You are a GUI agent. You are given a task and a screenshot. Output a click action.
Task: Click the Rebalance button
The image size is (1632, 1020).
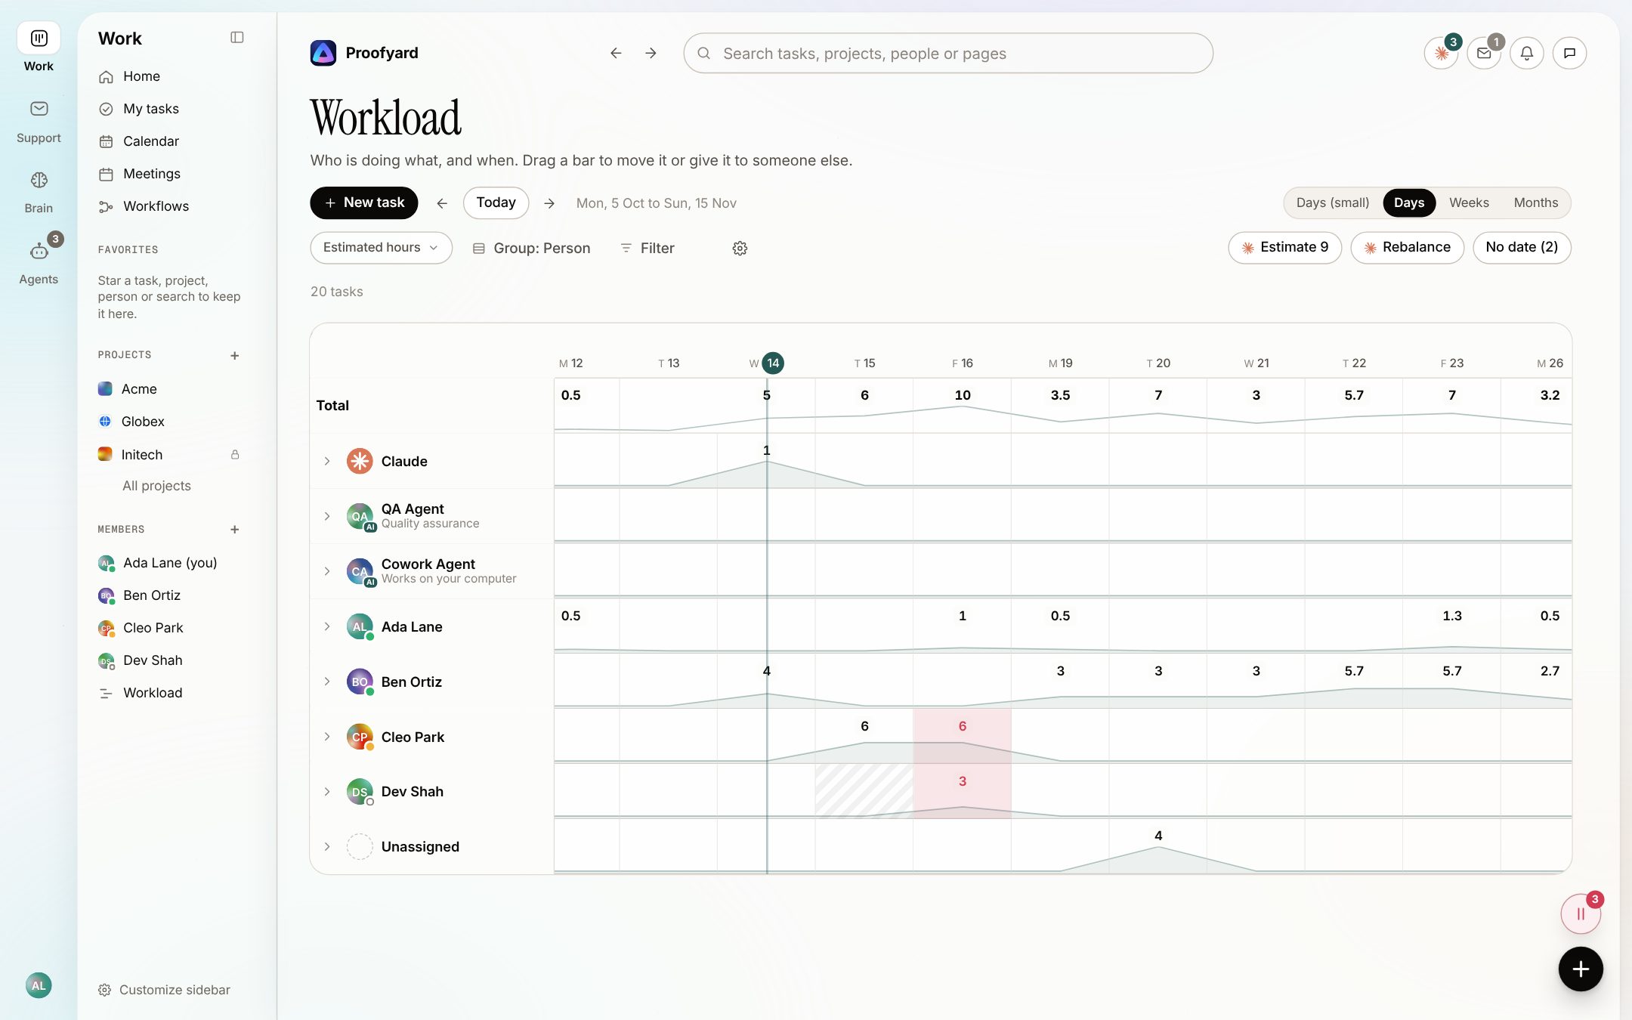coord(1407,247)
